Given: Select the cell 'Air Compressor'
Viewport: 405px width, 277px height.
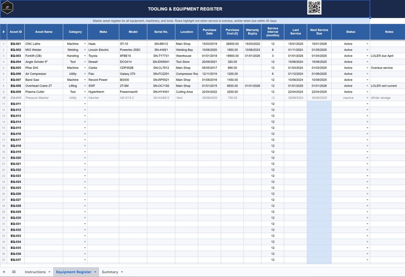Looking at the screenshot, I should 44,74.
